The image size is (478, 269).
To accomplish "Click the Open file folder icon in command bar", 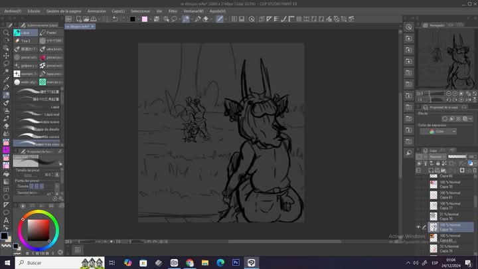I will point(86,19).
